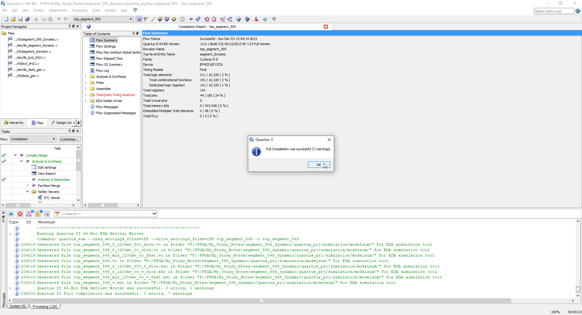Click the red TimeQuest clock icon
The height and width of the screenshot is (315, 582).
pyautogui.click(x=214, y=19)
